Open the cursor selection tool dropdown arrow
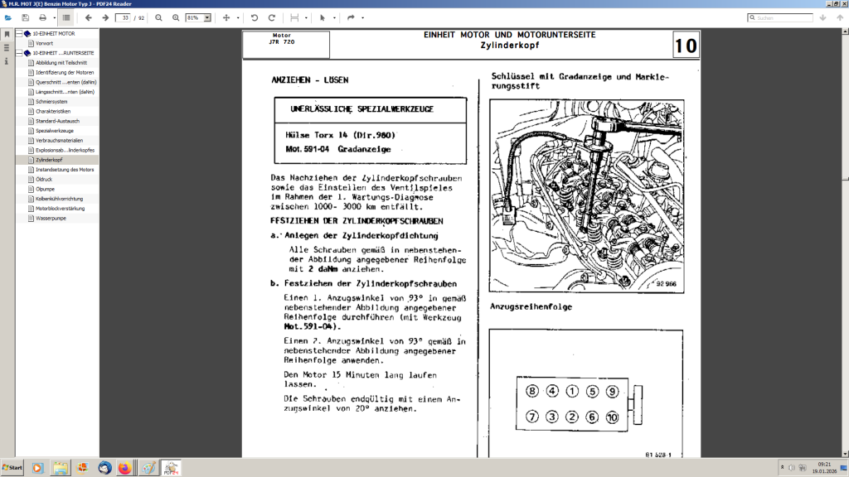Viewport: 849px width, 477px height. tap(334, 17)
